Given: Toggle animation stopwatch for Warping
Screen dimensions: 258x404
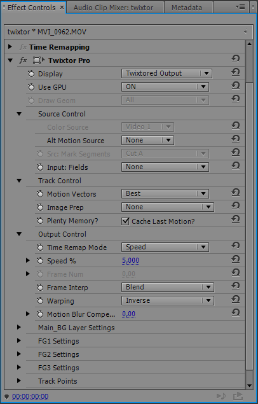Looking at the screenshot, I should point(40,301).
